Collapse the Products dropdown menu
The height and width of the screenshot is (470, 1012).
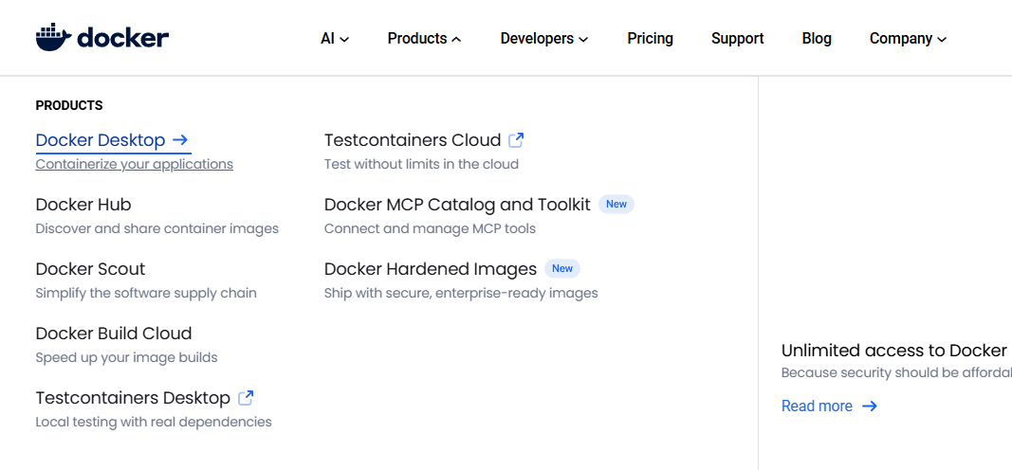point(424,39)
